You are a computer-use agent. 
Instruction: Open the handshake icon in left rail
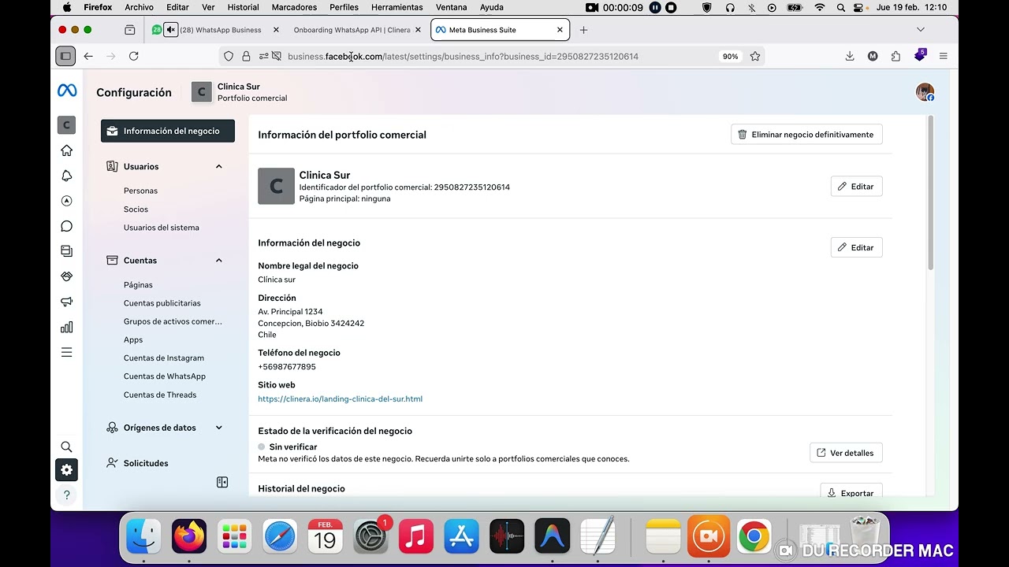tap(67, 276)
